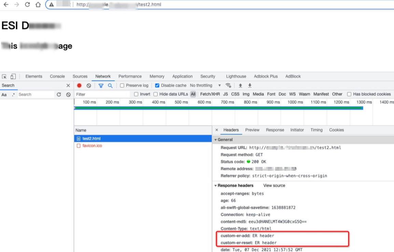Open the Application tab
394x252 pixels.
182,76
